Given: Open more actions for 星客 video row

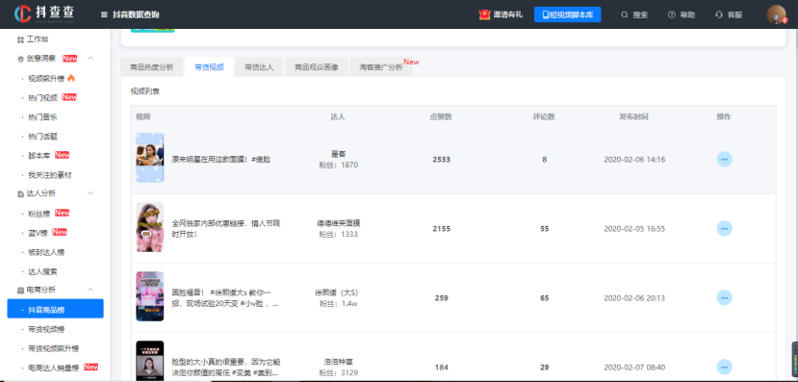Looking at the screenshot, I should pos(724,159).
